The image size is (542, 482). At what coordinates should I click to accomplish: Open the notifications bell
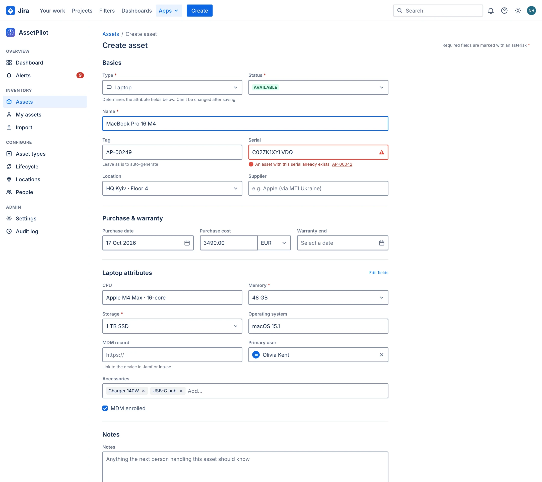coord(491,11)
